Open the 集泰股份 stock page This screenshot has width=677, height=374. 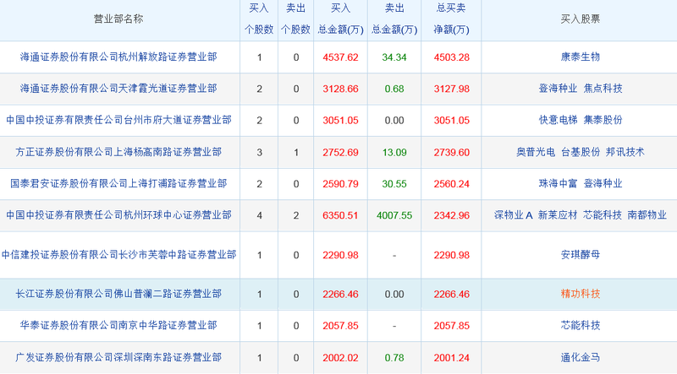[603, 120]
